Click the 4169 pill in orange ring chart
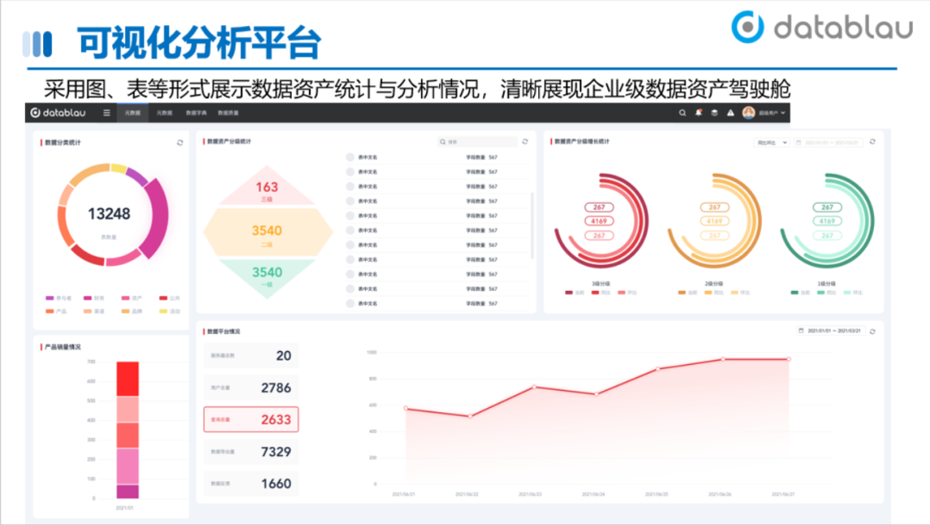The width and height of the screenshot is (930, 525). [715, 221]
